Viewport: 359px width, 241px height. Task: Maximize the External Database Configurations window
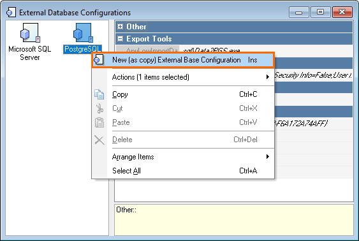pos(320,12)
